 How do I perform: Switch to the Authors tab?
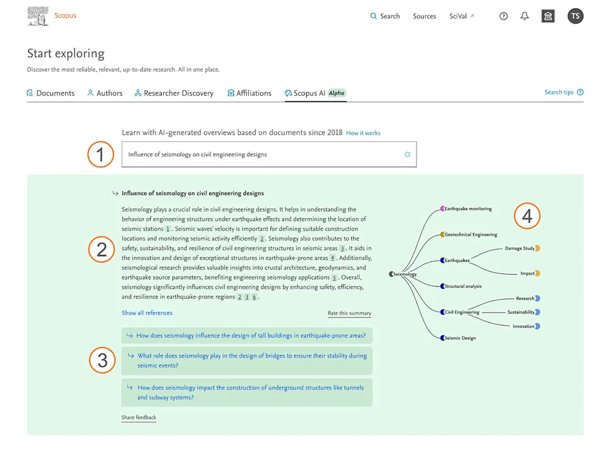click(x=105, y=93)
